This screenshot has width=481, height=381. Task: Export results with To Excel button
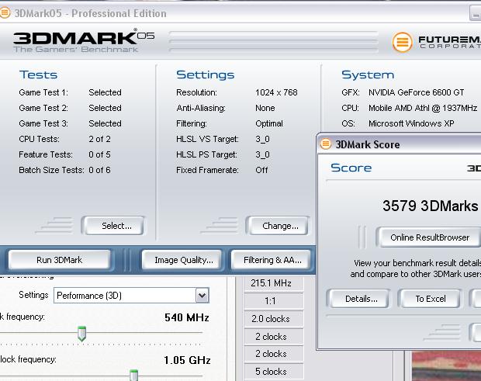[x=430, y=299]
